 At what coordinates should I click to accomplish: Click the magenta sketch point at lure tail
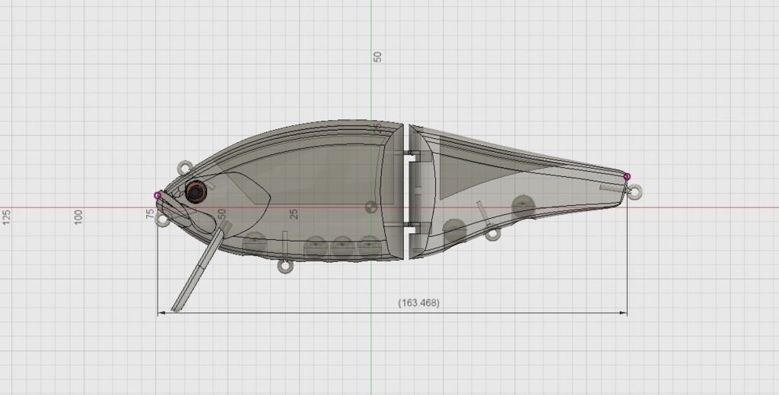pos(627,177)
